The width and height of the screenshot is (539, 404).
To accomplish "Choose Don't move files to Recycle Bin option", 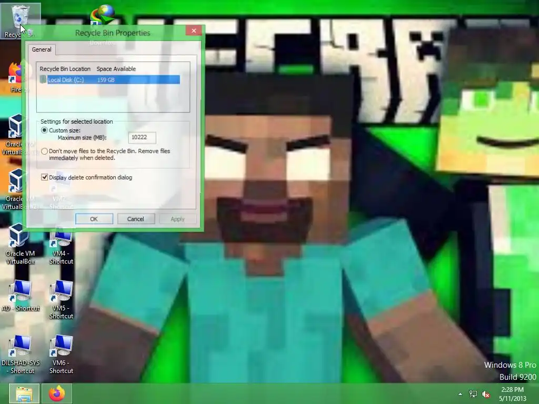I will coord(44,151).
